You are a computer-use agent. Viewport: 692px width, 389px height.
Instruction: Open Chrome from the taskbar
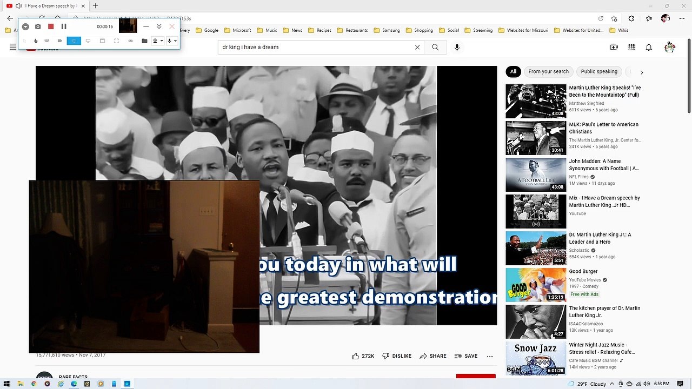(34, 384)
